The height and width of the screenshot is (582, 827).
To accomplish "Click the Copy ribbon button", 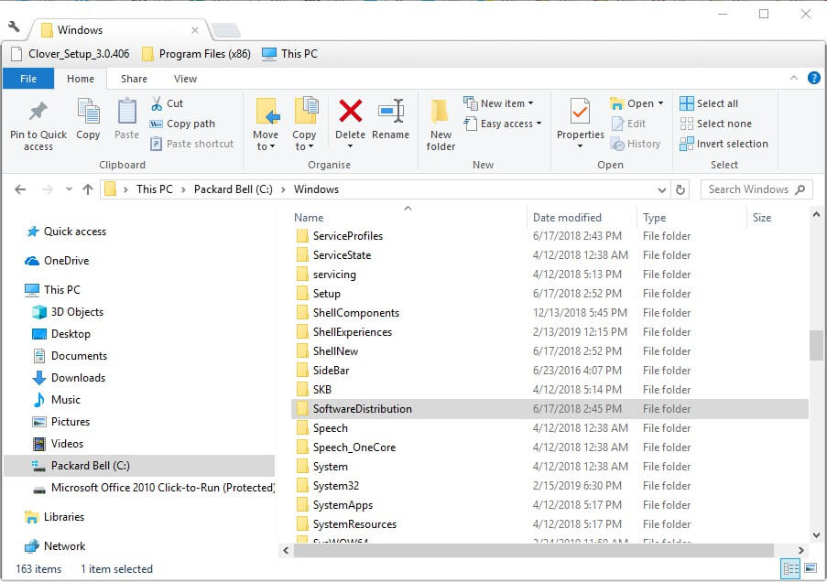I will tap(88, 119).
